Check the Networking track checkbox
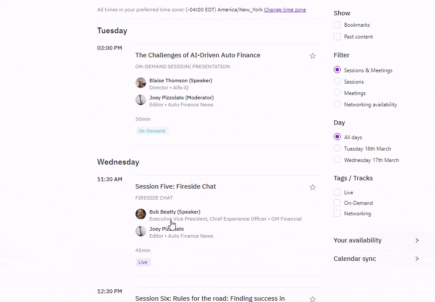This screenshot has width=435, height=302. coord(337,214)
